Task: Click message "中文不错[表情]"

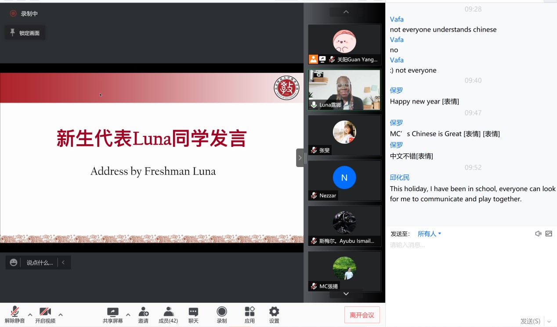Action: pyautogui.click(x=412, y=156)
